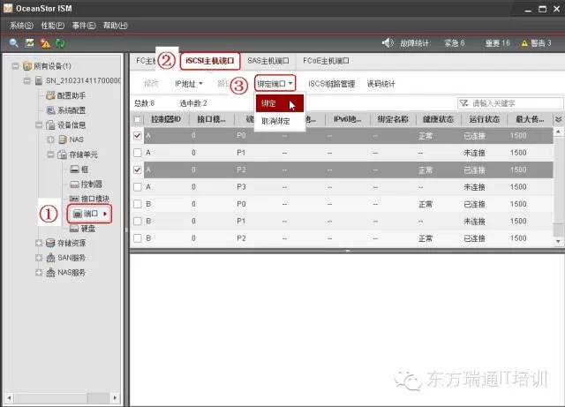Screen dimensions: 565x407
Task: Switch to iSCSI主机端口 tab
Action: pyautogui.click(x=210, y=61)
